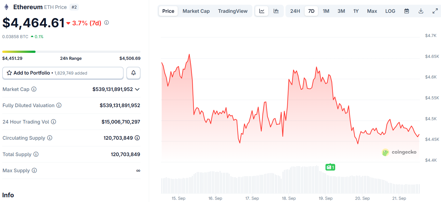
Task: Click the 3.7% (7d) change indicator
Action: (x=84, y=23)
